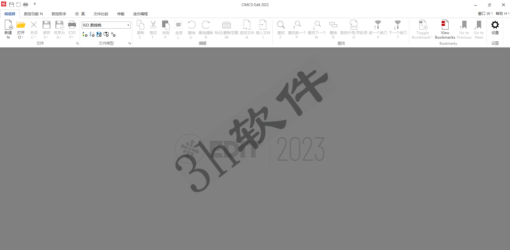This screenshot has height=250, width=510.
Task: Switch to the 传输 tab
Action: 121,14
